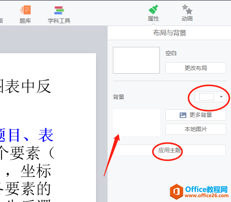Open the 题库 question bank tool
Screen dimensions: 231x202
click(25, 14)
